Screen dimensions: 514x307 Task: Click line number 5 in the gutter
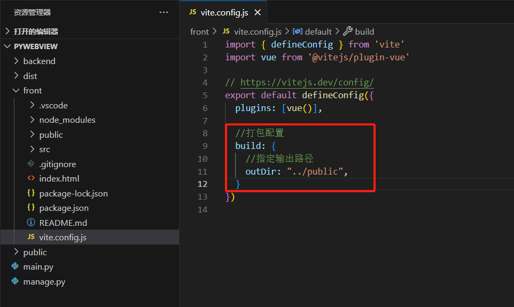tap(205, 95)
